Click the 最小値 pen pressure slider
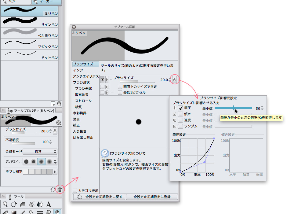Image resolution: width=287 pixels, height=214 pixels. point(233,108)
